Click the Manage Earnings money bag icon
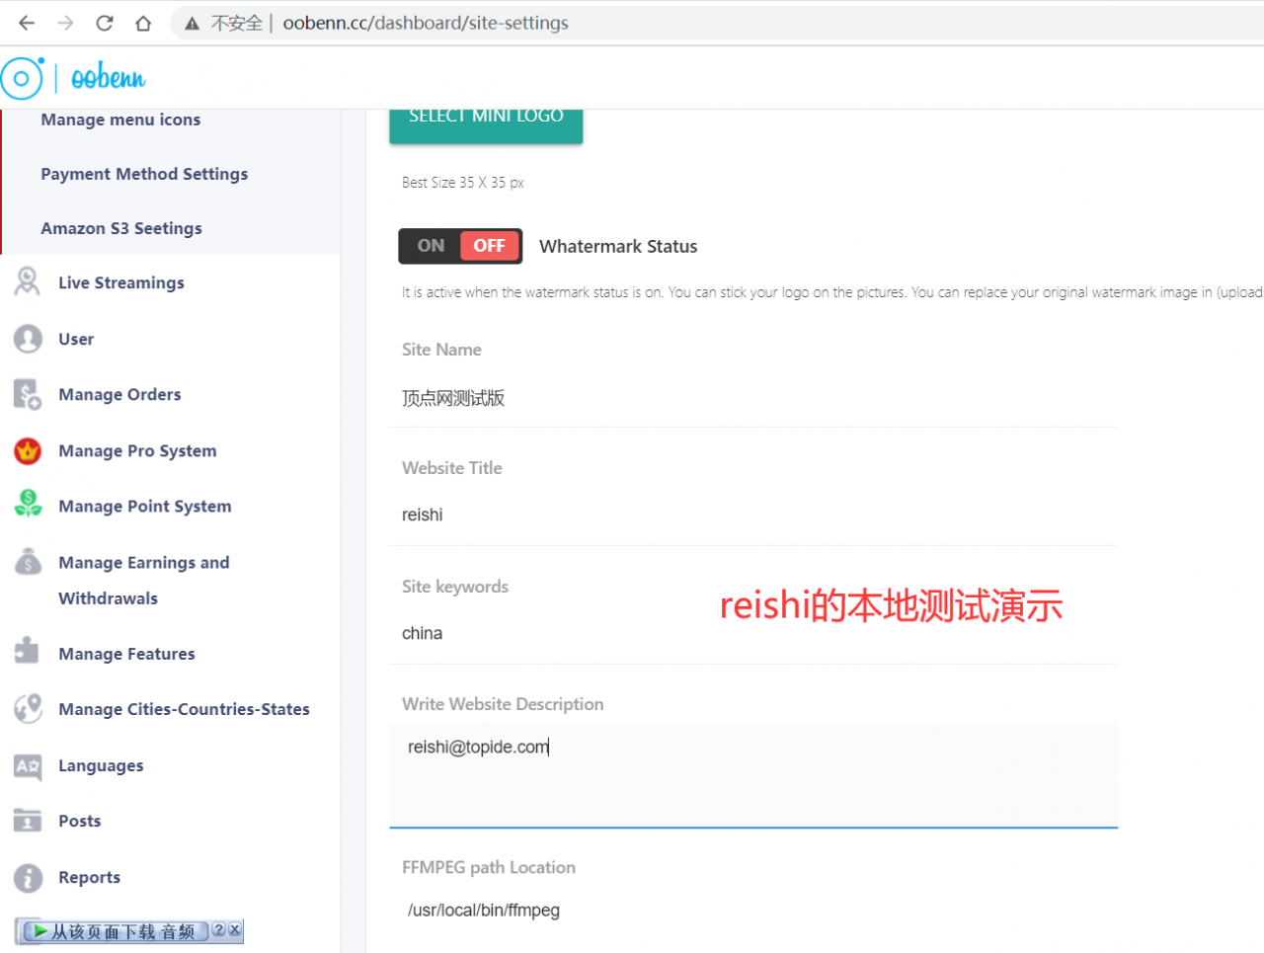 [x=28, y=562]
